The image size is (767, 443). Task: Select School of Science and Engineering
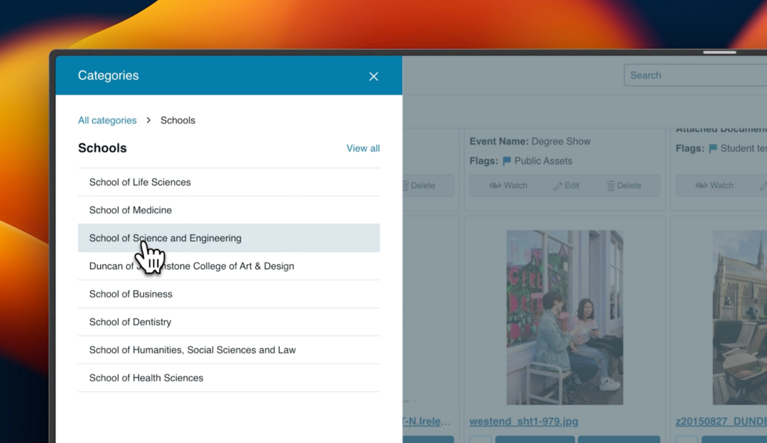click(x=165, y=239)
